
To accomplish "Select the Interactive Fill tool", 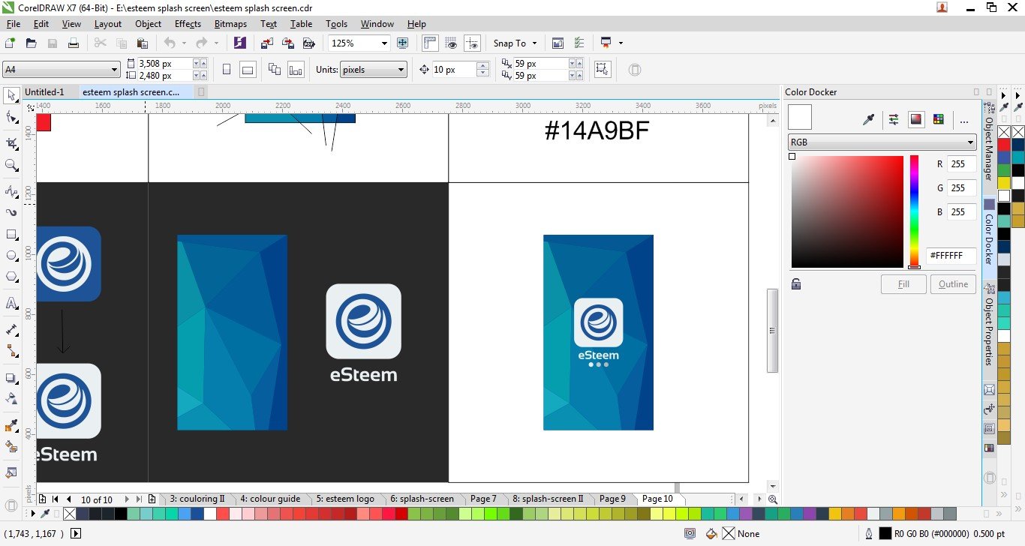I will 11,447.
